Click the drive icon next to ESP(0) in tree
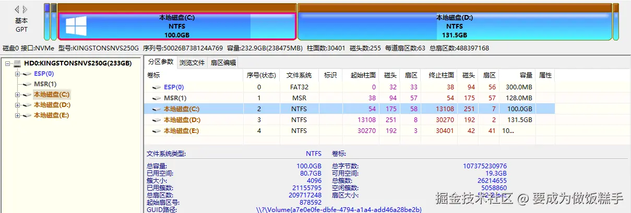 tap(27, 74)
